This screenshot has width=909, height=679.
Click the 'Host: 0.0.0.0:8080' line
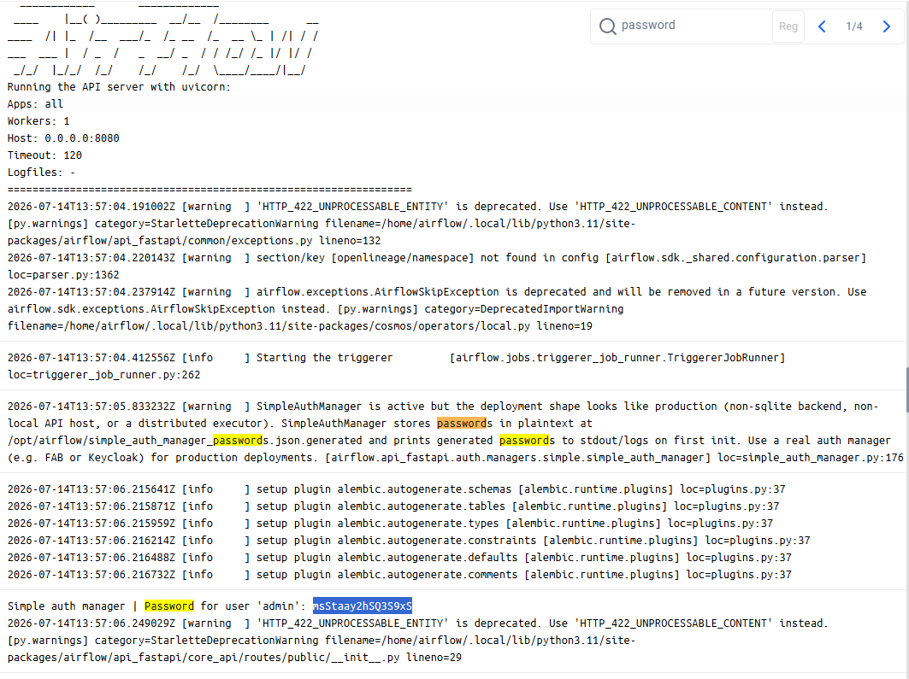point(63,138)
